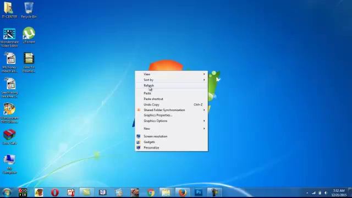Click the COD 10 taskbar icon
The image size is (352, 198).
point(23,193)
